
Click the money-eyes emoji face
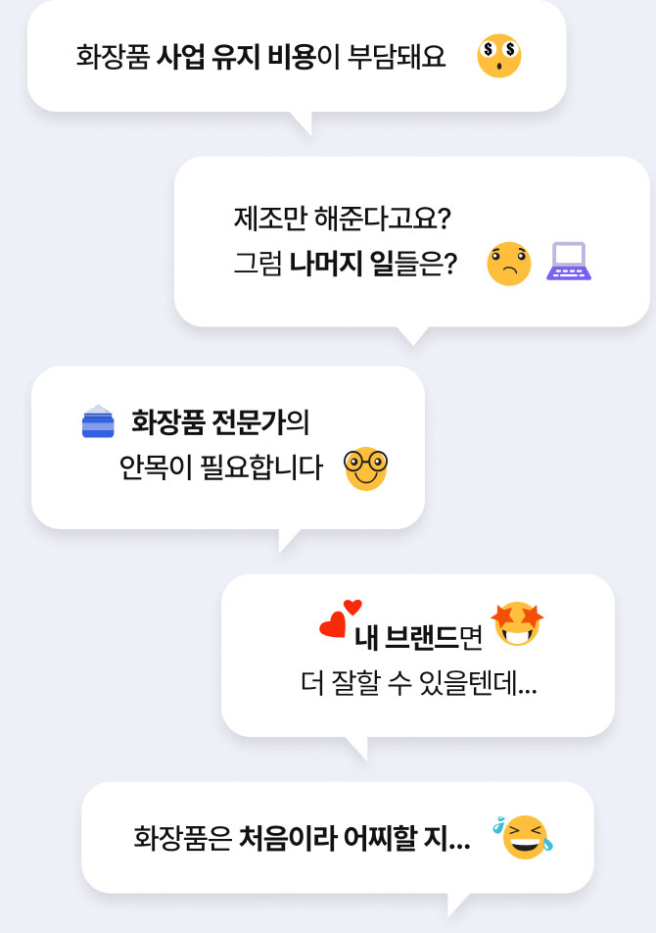tap(499, 57)
